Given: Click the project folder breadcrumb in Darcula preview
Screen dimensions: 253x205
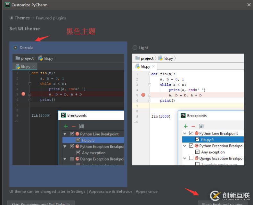Looking at the screenshot, I should pos(25,58).
